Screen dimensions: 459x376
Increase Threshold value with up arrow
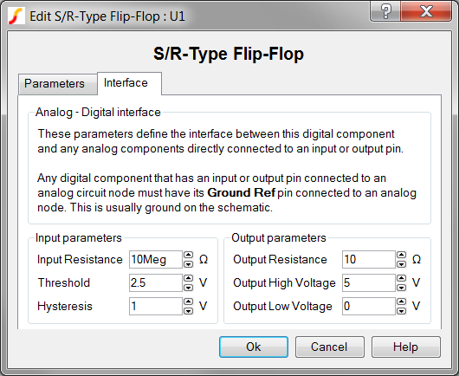(189, 278)
